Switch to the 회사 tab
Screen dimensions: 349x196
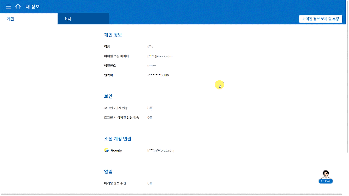point(68,19)
